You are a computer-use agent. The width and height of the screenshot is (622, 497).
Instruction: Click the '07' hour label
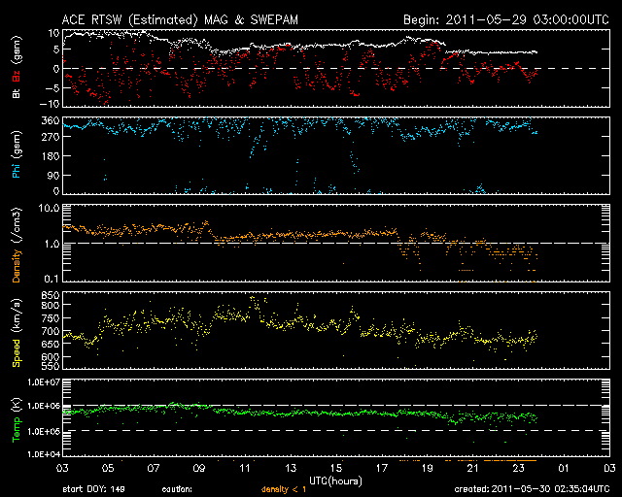click(154, 469)
